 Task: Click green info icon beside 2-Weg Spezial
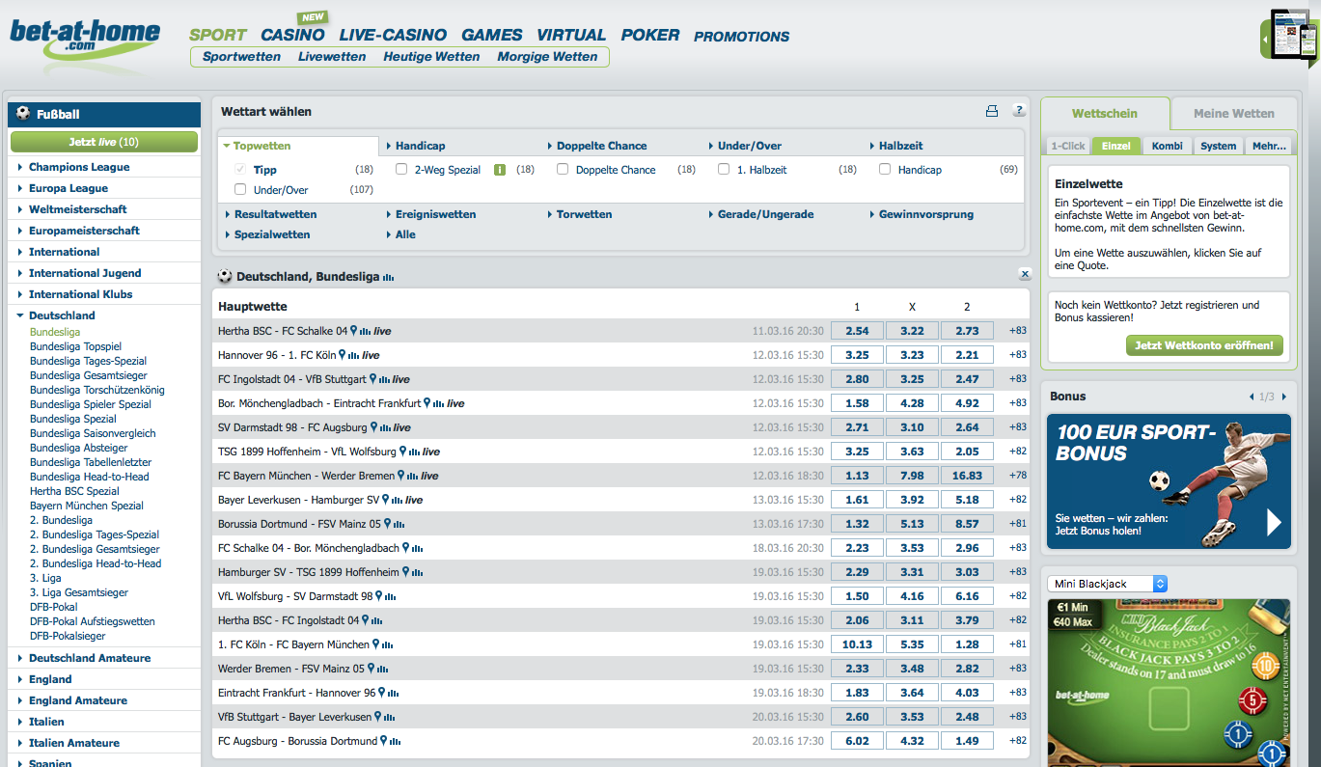500,170
